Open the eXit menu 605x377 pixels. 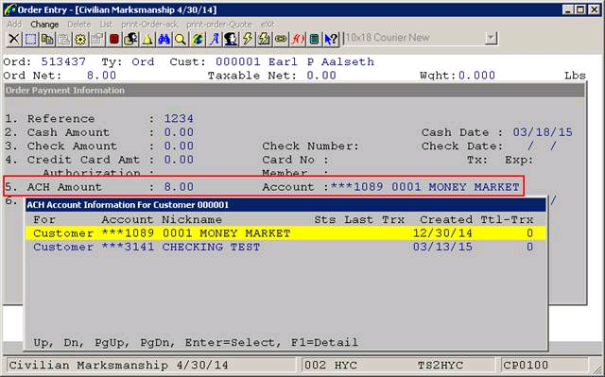pos(268,25)
